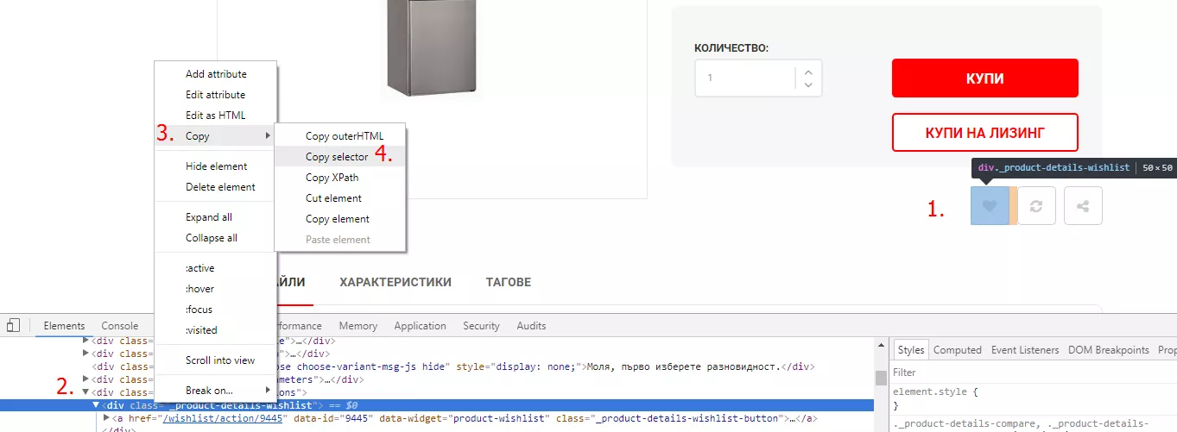Choose Copy element in submenu
1177x432 pixels.
340,219
